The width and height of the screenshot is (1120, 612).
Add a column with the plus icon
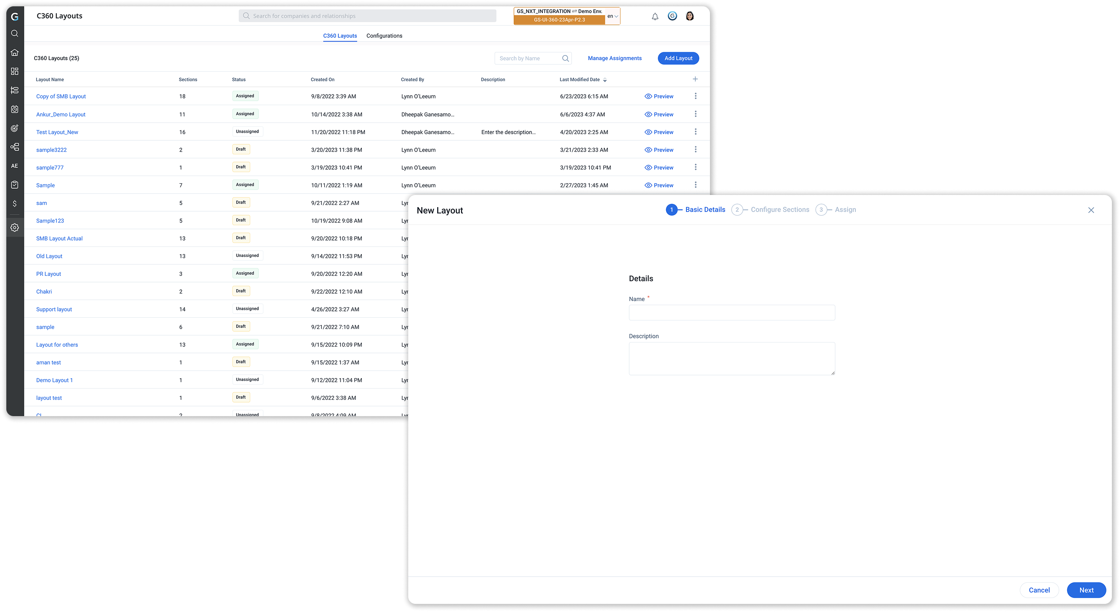point(695,79)
